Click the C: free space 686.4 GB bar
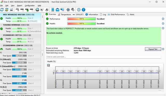This screenshot has height=96, width=166. coord(19,56)
